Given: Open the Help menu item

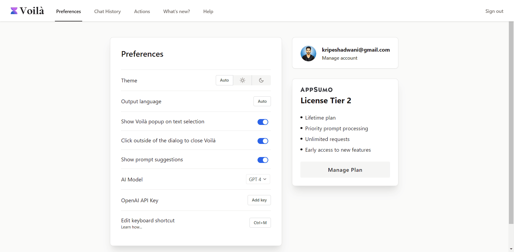Looking at the screenshot, I should coord(208,12).
